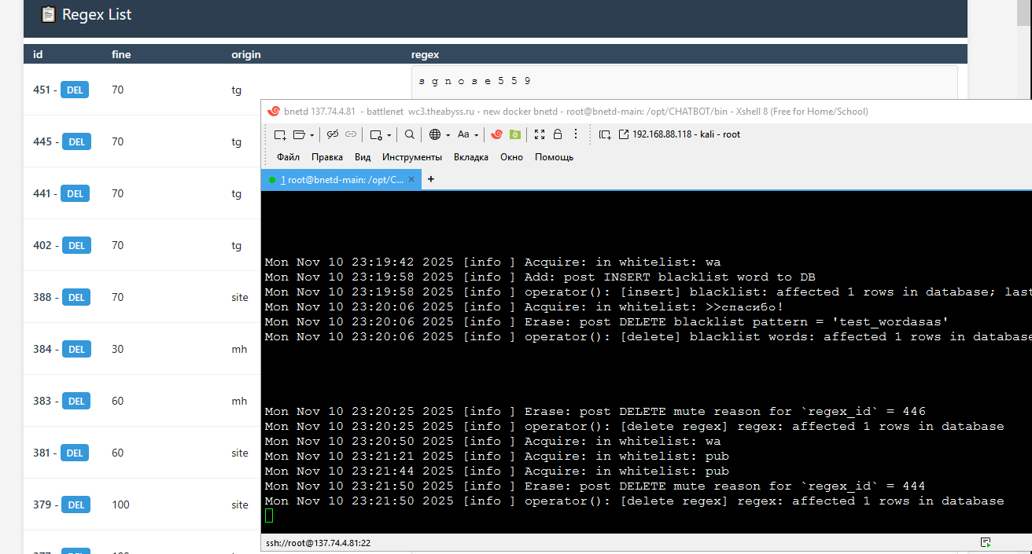Delete regex 384 with DEL button
Screen dimensions: 1032x554
tap(76, 350)
